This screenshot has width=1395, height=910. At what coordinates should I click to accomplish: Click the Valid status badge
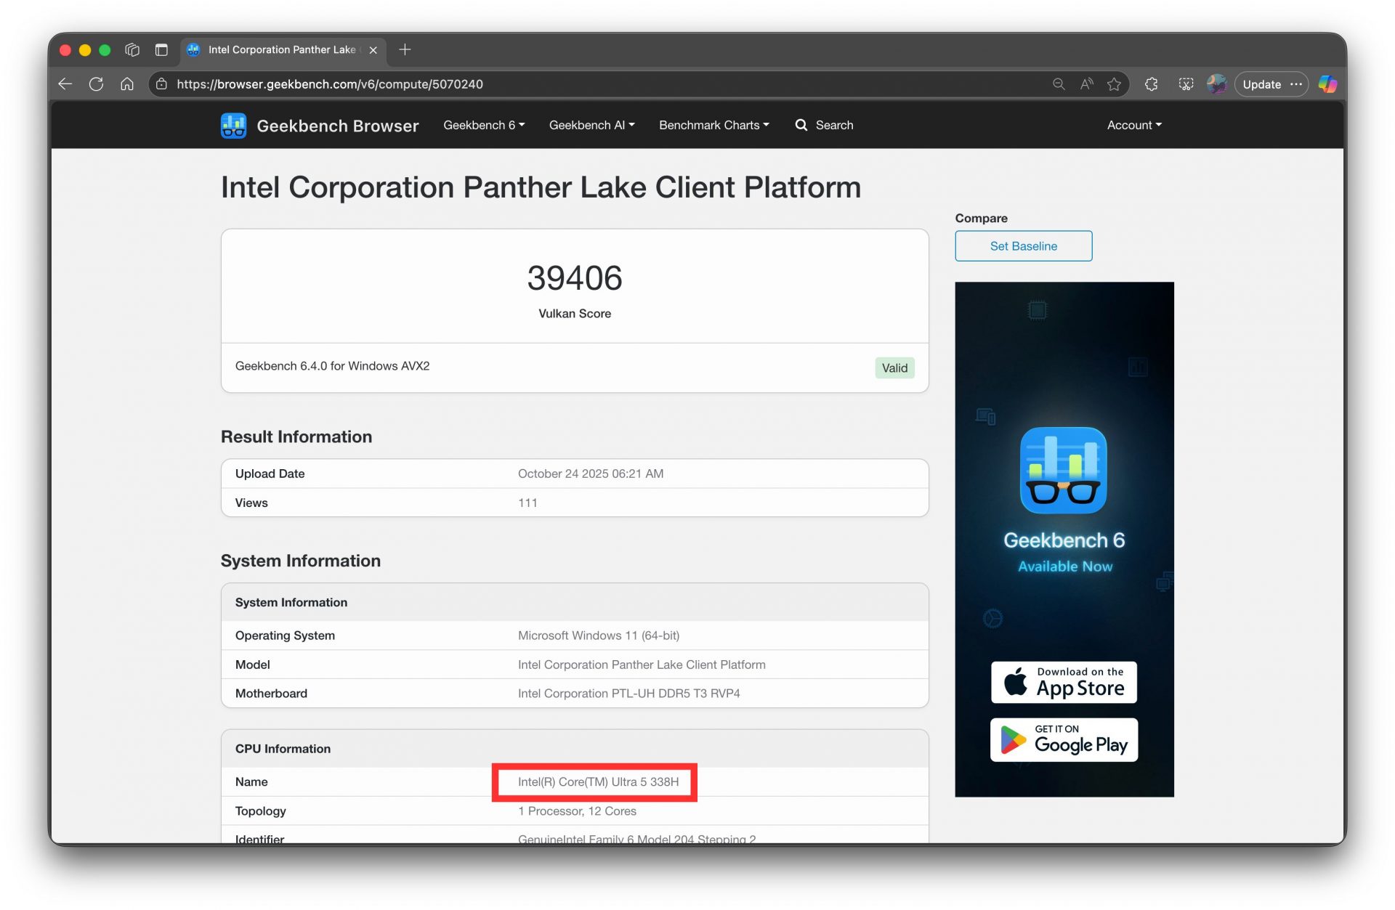click(x=894, y=367)
